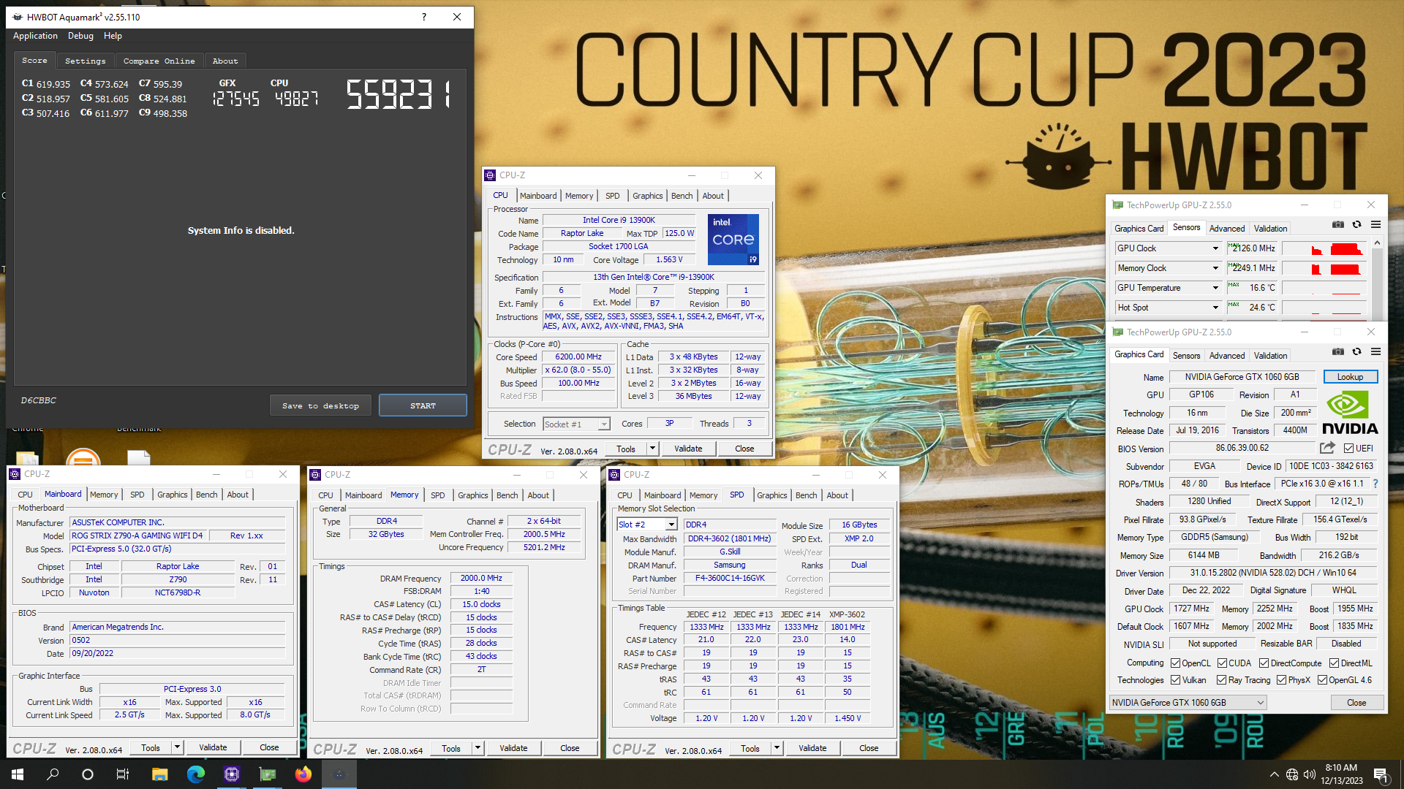Open Advanced tab in GPU-Z Graphics Card window
Viewport: 1404px width, 789px height.
coord(1227,356)
